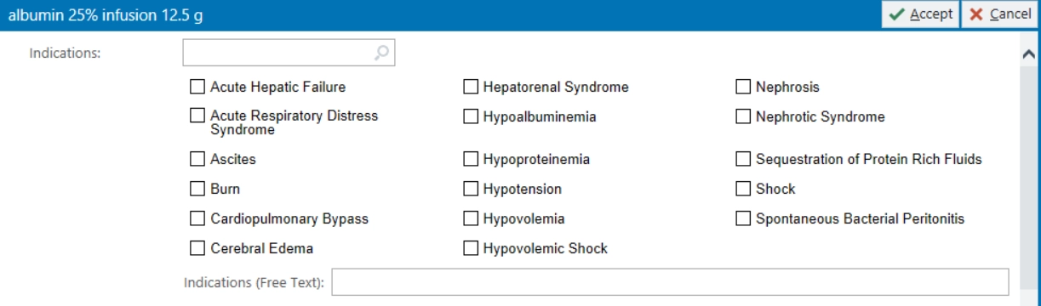Cancel the albumin infusion dialog
This screenshot has width=1041, height=306.
tap(999, 15)
